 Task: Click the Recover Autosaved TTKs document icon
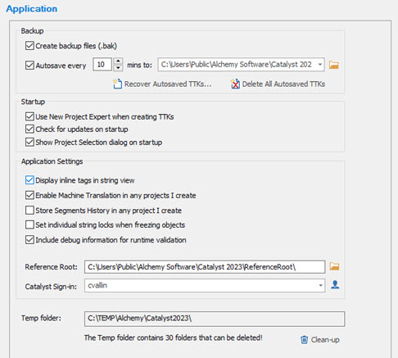coord(117,84)
